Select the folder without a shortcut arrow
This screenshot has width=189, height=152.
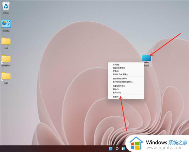pos(6,41)
